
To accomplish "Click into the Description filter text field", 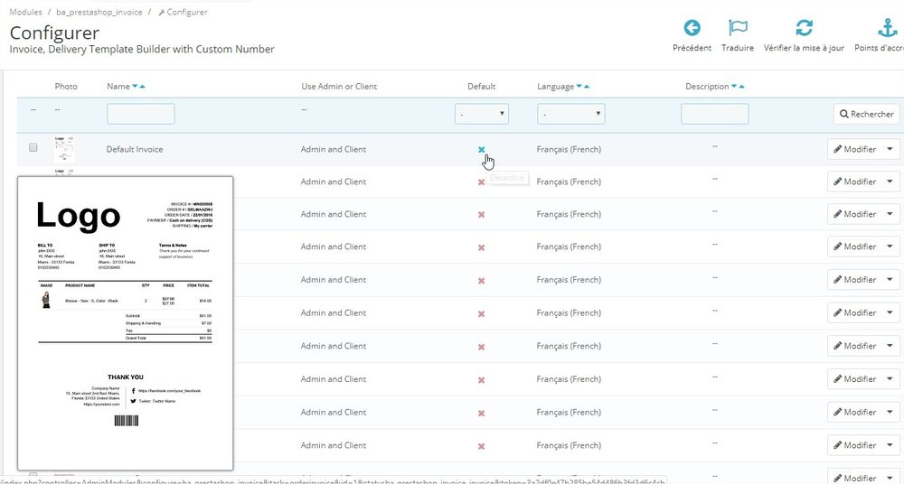I will (714, 114).
